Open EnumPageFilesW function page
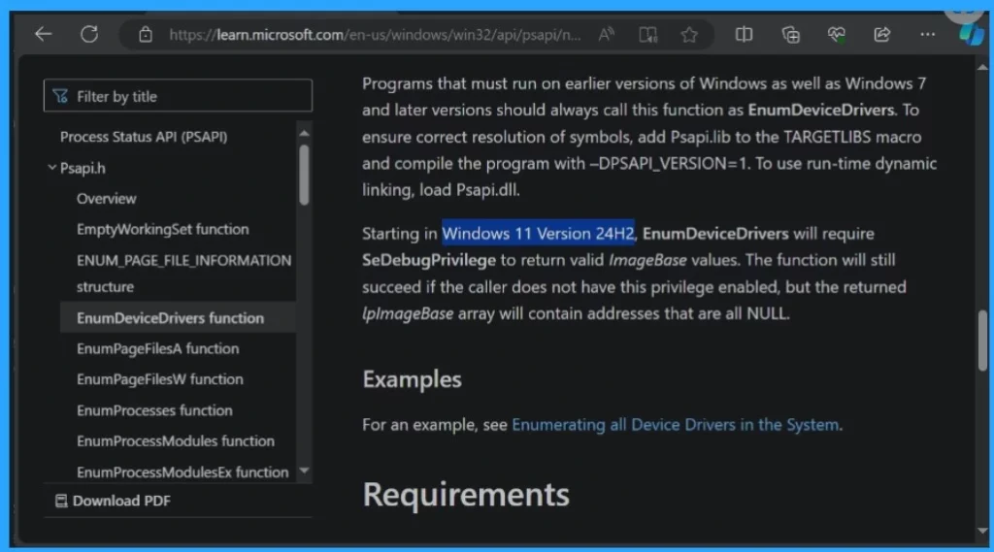 [x=160, y=379]
